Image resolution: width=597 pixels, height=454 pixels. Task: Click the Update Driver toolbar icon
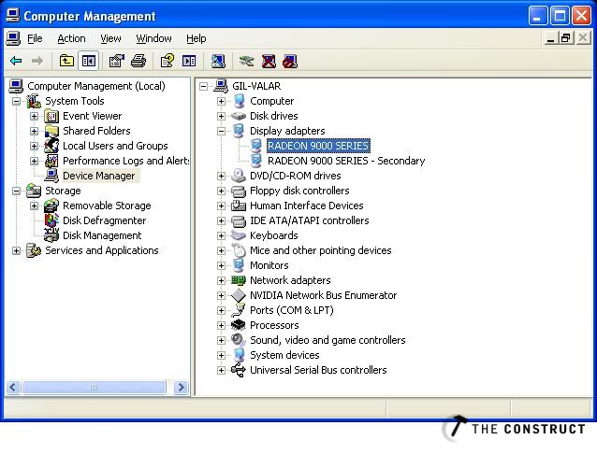[x=246, y=61]
